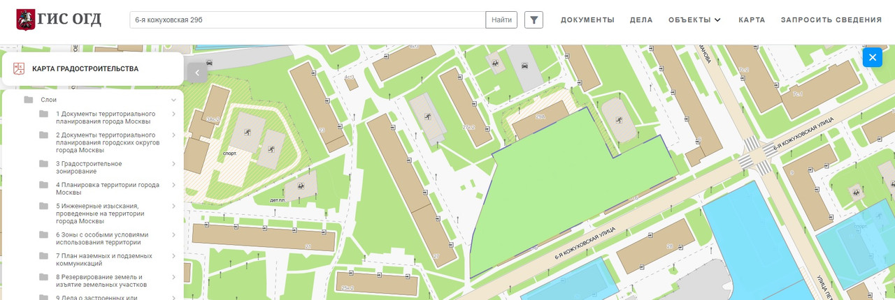Select the 3 Градостроительное зонирование layer
Screen dimensions: 895x300
pos(89,167)
